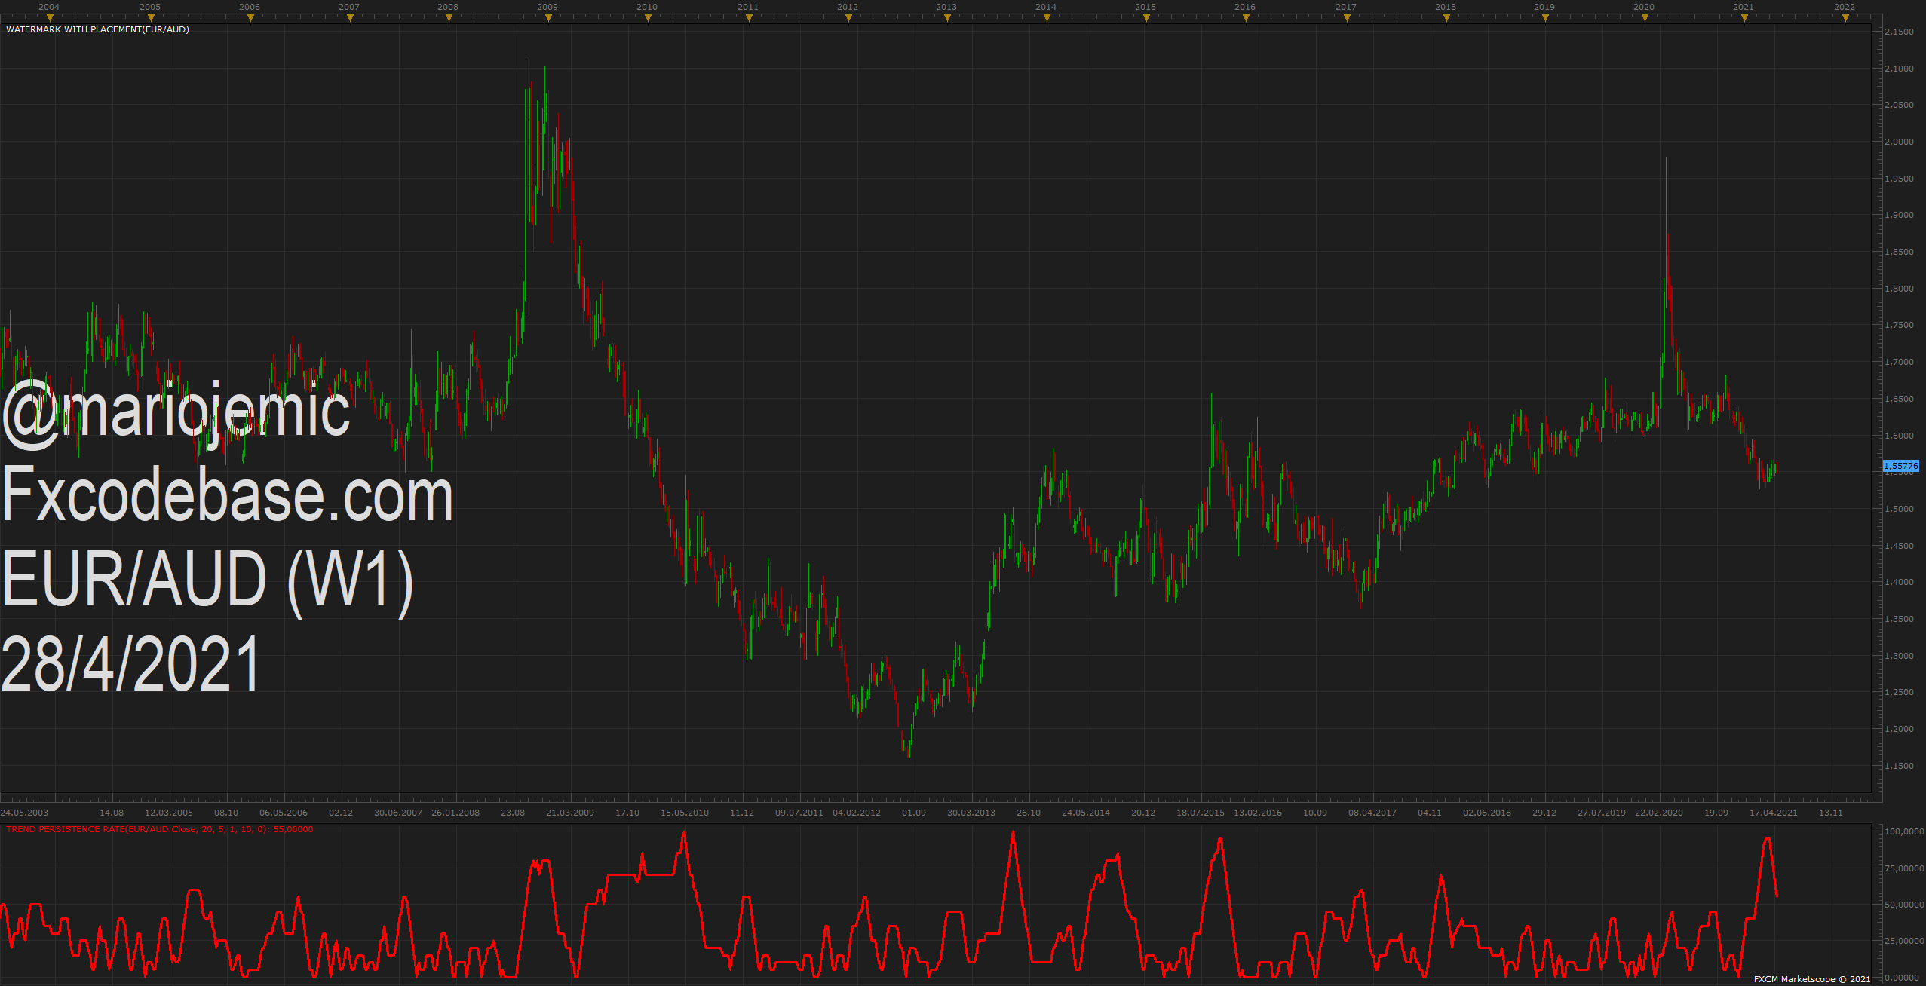
Task: Click the 1,8000 price axis label
Action: pos(1899,289)
